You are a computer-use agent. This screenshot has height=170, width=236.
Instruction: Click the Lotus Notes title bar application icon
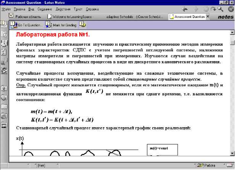[x=3, y=3]
